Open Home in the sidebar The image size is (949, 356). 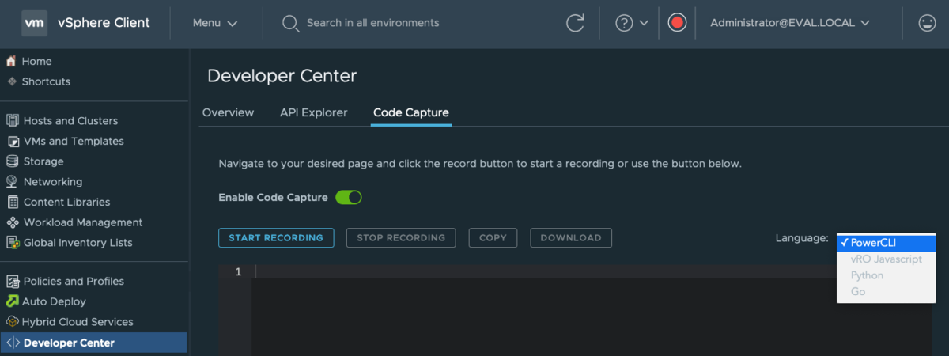(36, 61)
